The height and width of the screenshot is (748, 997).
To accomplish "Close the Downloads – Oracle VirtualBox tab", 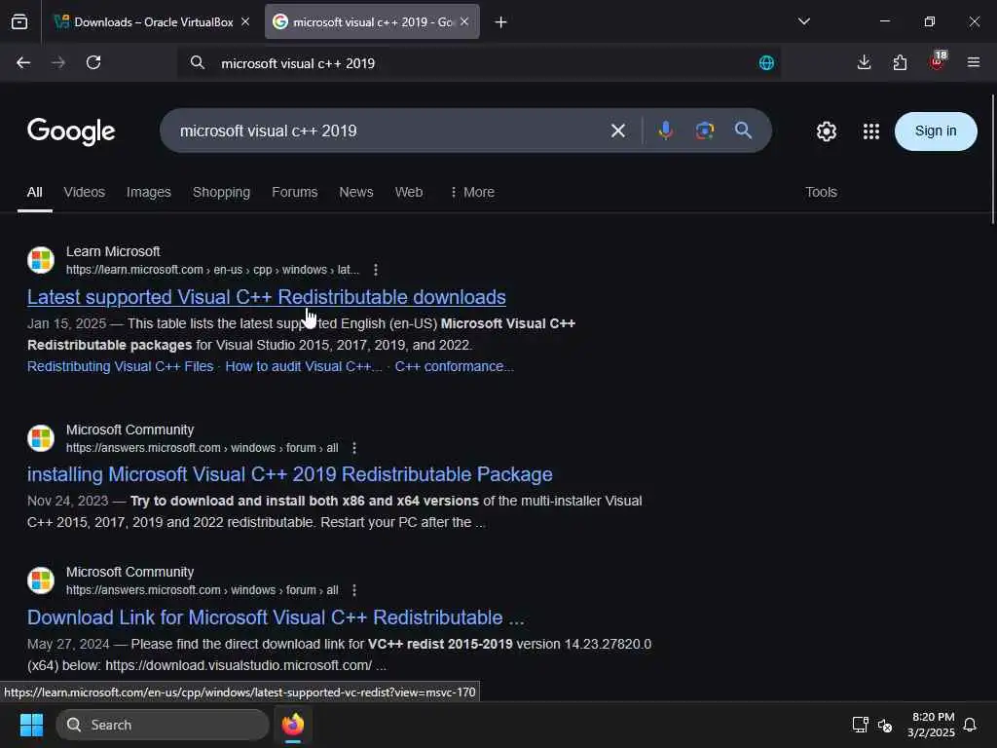I will pos(245,21).
